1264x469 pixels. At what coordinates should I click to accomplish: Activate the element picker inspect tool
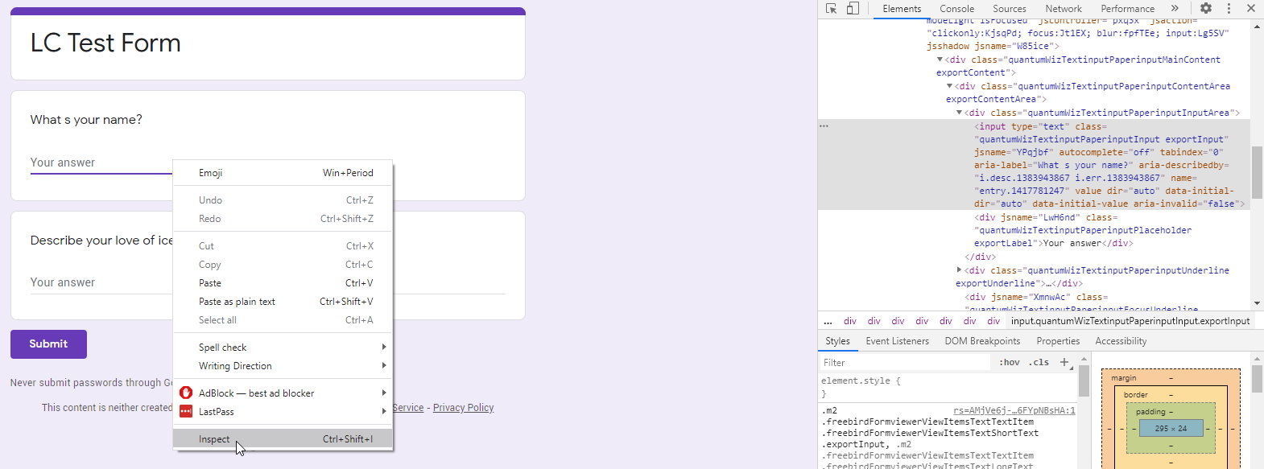tap(832, 9)
